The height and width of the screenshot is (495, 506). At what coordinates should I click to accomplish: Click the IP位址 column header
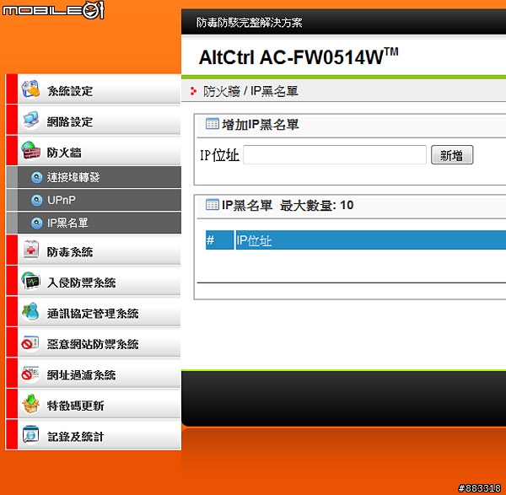(371, 239)
